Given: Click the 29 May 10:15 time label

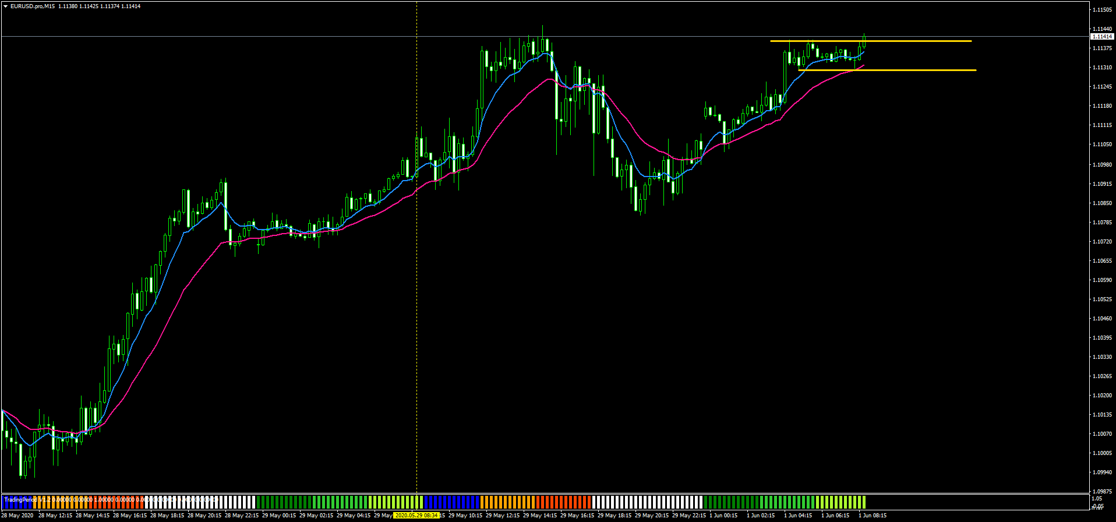Looking at the screenshot, I should click(465, 516).
